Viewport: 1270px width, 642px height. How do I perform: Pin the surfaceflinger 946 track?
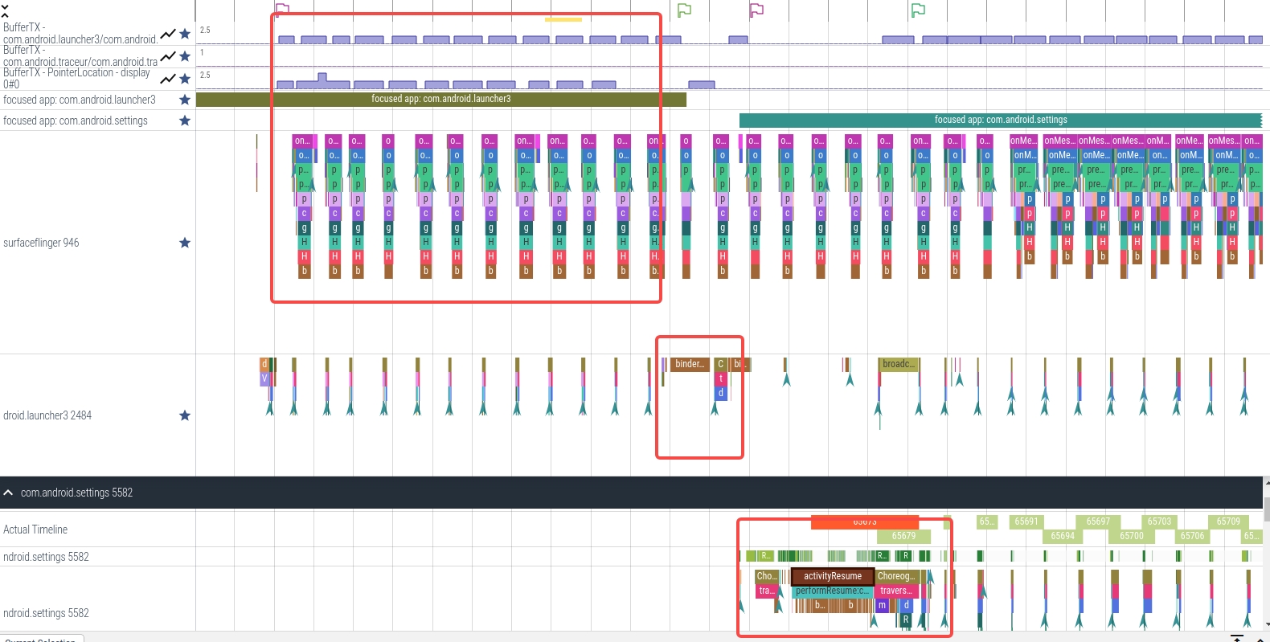pos(185,243)
